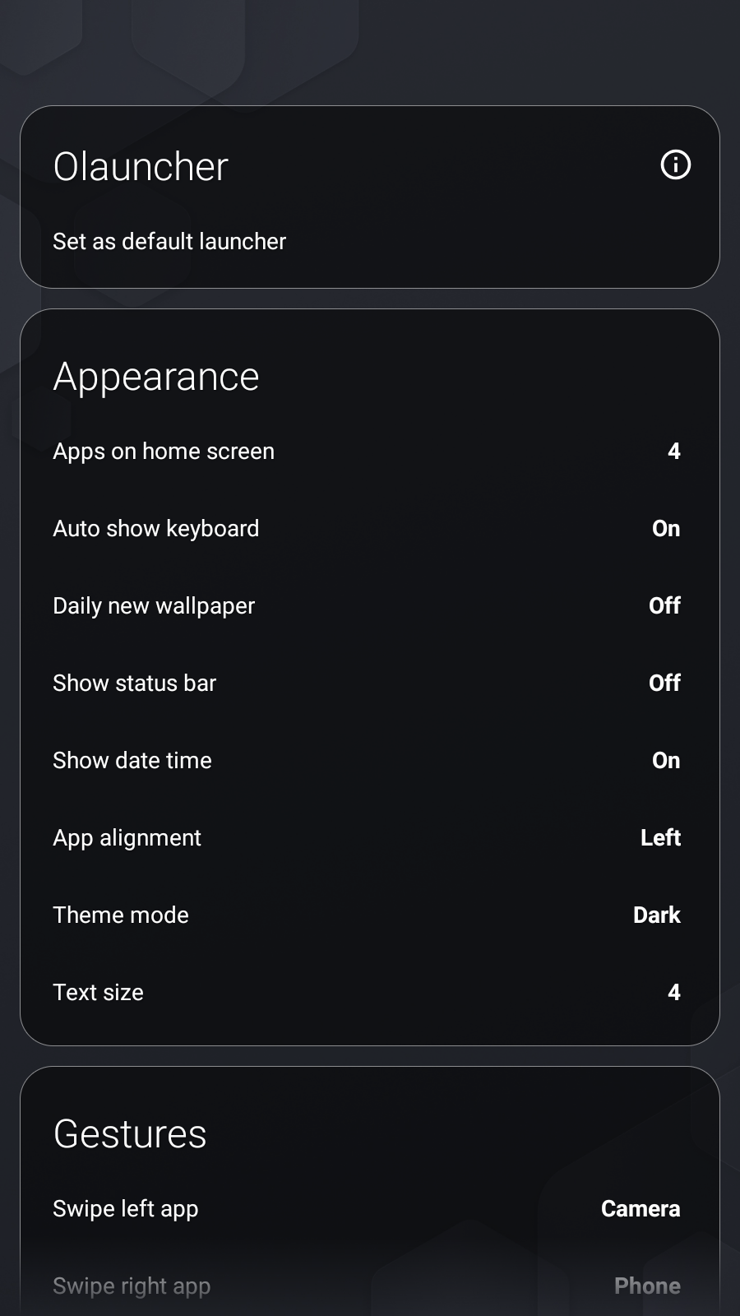
Task: Tap the Theme mode label
Action: [x=121, y=915]
